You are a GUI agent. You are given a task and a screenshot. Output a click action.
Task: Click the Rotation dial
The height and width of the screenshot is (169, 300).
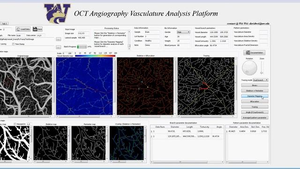249,68
